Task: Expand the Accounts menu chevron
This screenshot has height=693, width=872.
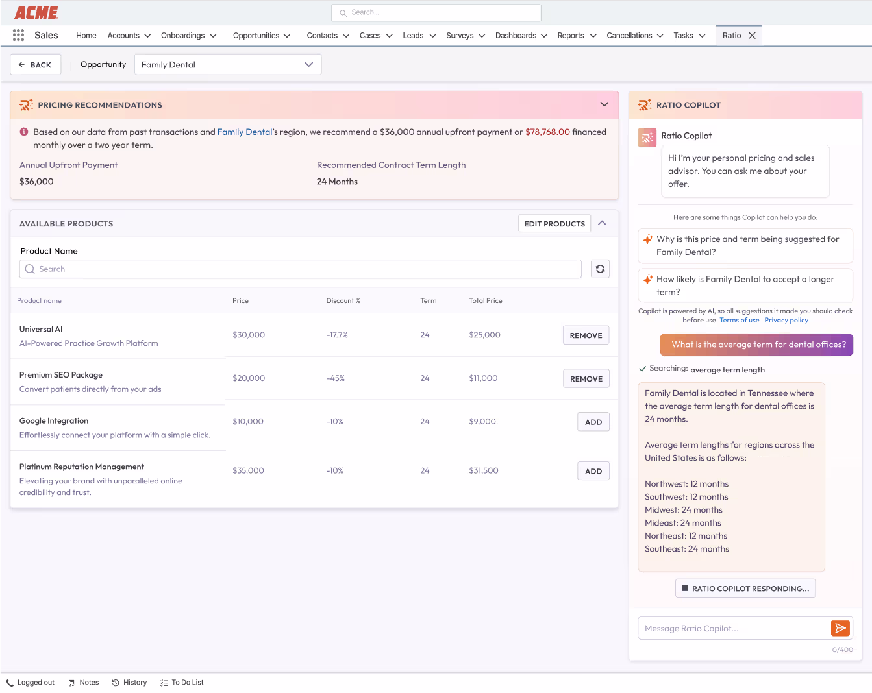Action: [x=147, y=36]
